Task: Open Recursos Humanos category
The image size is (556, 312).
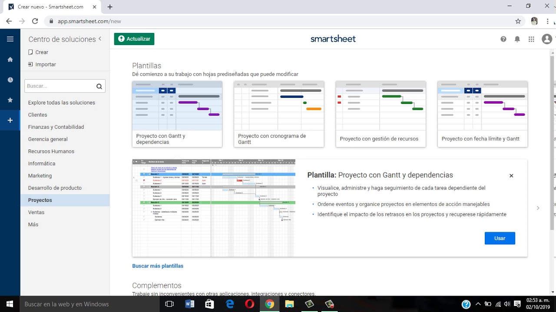Action: [x=51, y=151]
